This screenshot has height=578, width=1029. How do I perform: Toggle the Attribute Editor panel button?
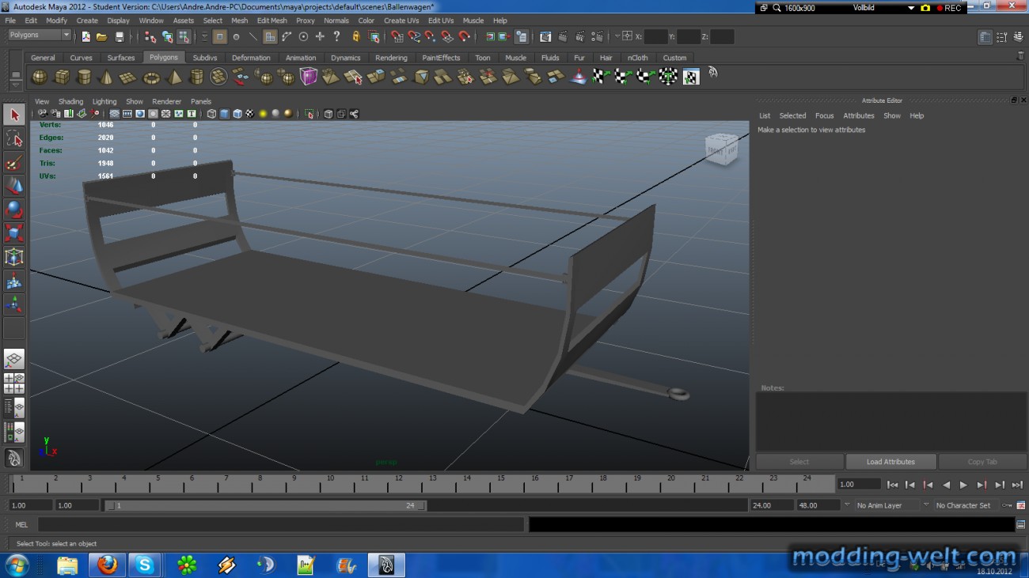[985, 36]
